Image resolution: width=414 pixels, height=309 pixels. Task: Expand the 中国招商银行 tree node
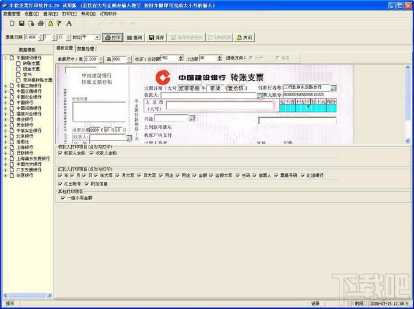coord(6,108)
